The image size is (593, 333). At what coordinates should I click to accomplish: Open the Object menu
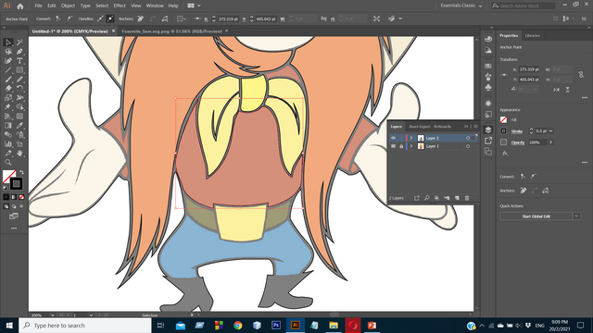pyautogui.click(x=68, y=6)
